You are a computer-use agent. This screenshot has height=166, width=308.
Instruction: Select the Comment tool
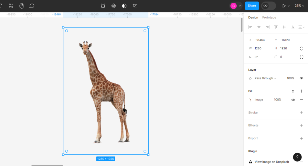pos(32,6)
